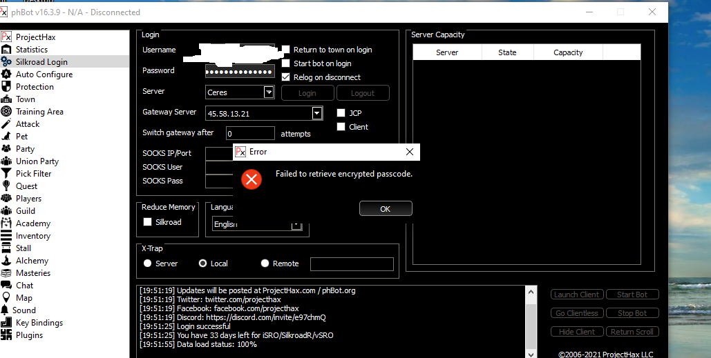Open the Inventory icon in sidebar

pyautogui.click(x=7, y=236)
